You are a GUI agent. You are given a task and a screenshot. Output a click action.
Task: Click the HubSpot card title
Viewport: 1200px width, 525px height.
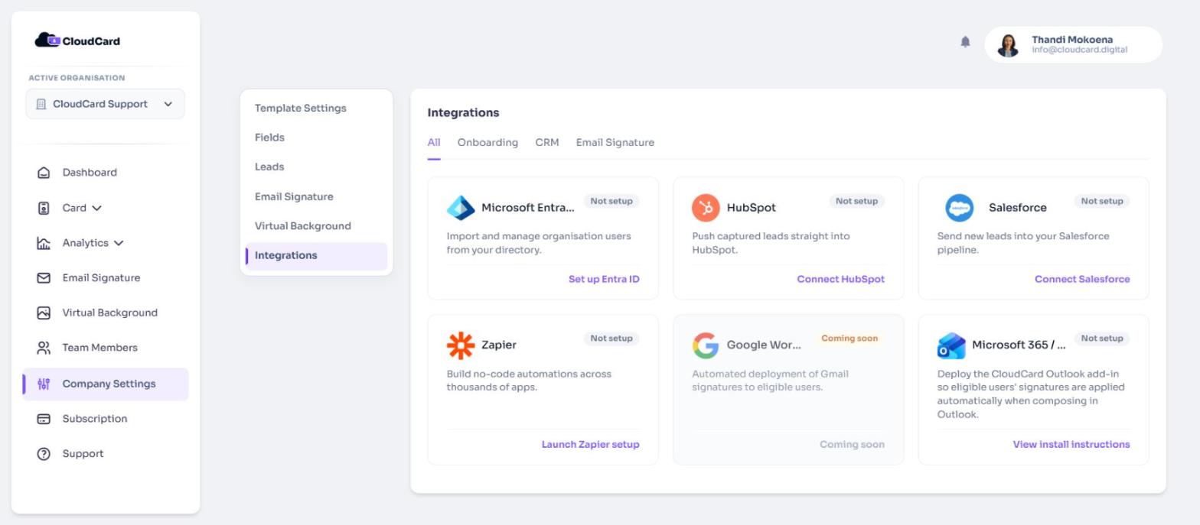(751, 208)
